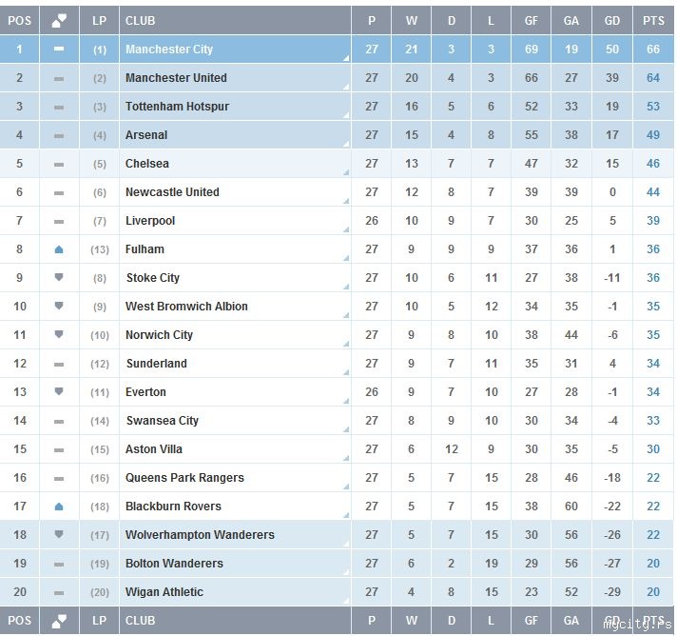Screen dimensions: 677x636
Task: Click Fulham's upward movement arrow icon
Action: coord(59,249)
